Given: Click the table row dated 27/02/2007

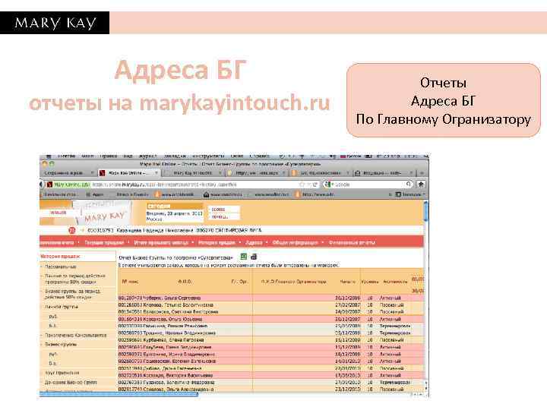Looking at the screenshot, I should pos(270,304).
